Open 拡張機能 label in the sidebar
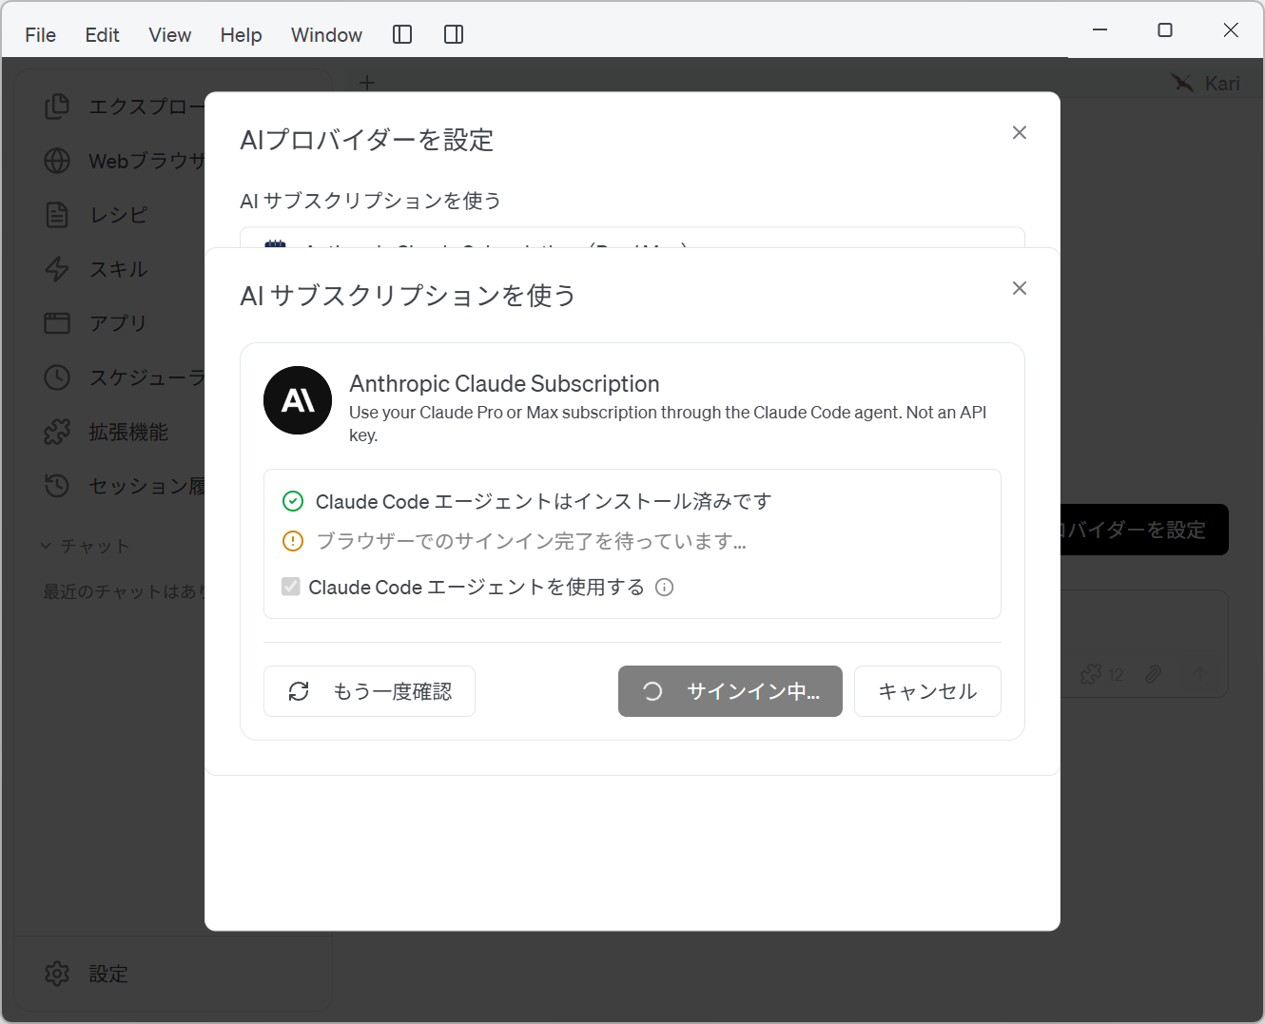This screenshot has width=1265, height=1024. [x=128, y=432]
